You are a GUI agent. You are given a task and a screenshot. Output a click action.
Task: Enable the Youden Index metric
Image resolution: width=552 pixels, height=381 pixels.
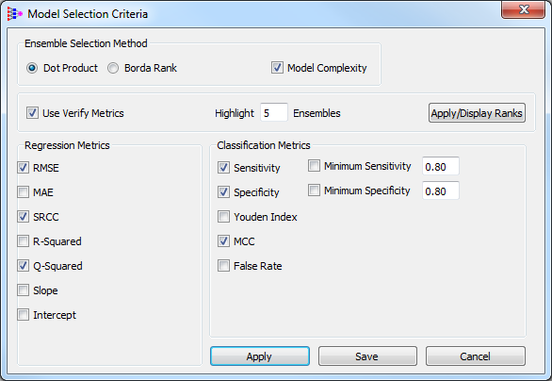click(x=223, y=216)
